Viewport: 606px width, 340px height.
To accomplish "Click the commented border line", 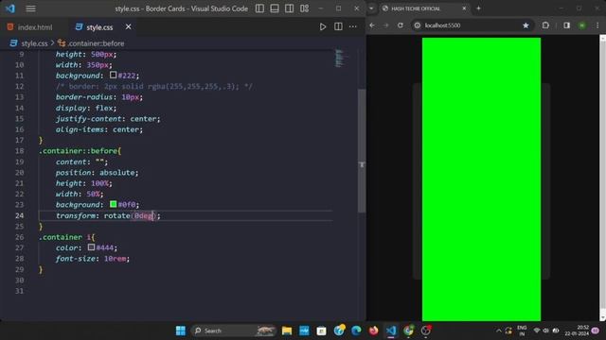I will point(154,86).
